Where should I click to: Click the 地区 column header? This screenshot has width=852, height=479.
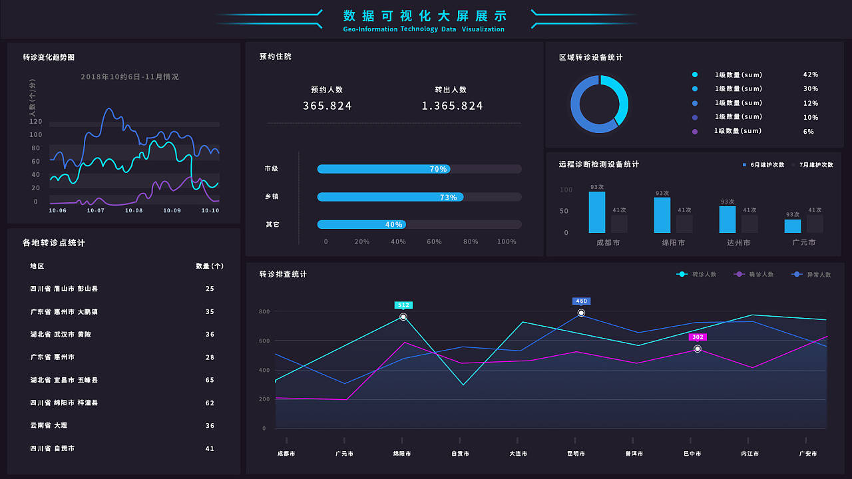click(37, 266)
